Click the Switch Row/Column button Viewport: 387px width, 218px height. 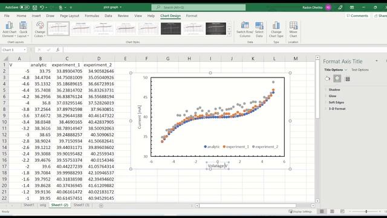pos(244,30)
